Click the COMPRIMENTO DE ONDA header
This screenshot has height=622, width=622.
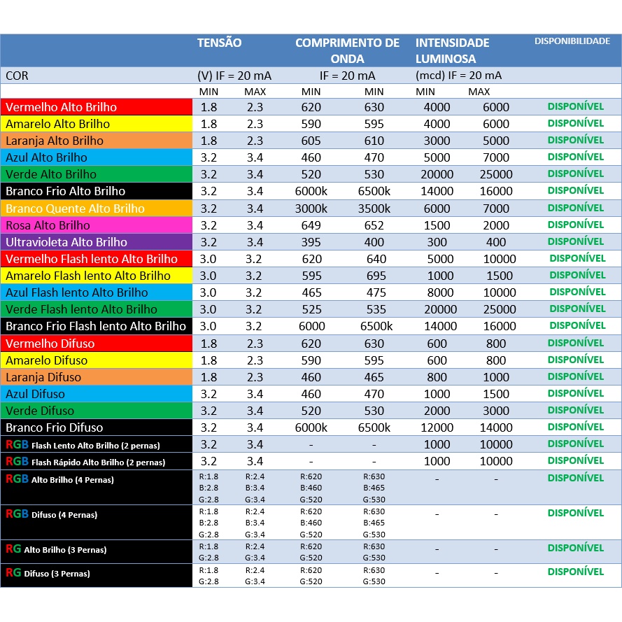(x=347, y=50)
